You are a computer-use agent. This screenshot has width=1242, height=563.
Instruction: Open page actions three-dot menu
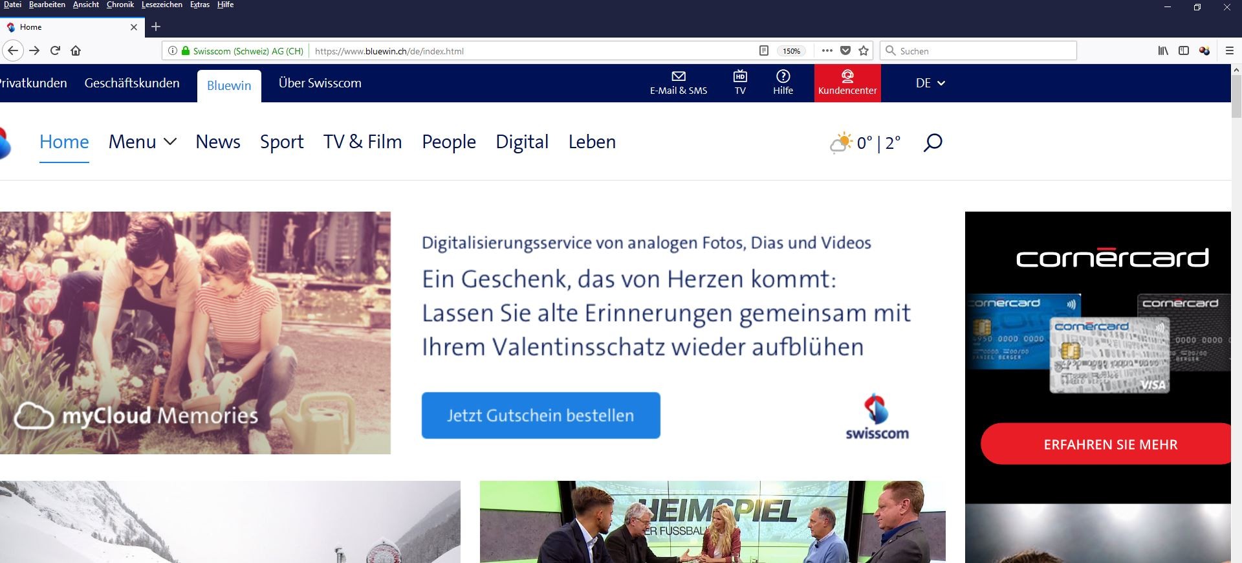point(827,50)
